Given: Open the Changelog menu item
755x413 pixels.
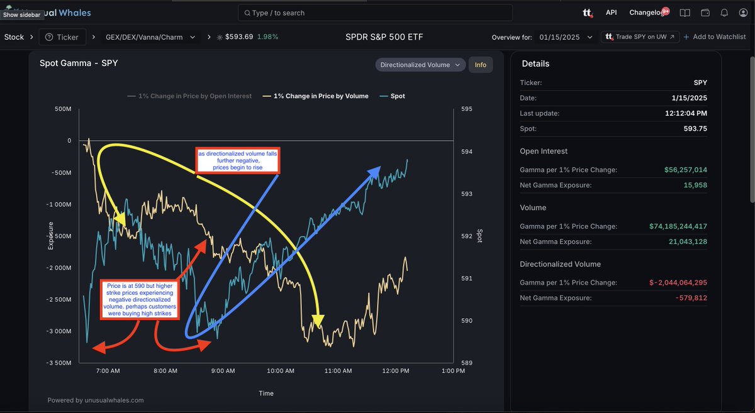Looking at the screenshot, I should [647, 13].
